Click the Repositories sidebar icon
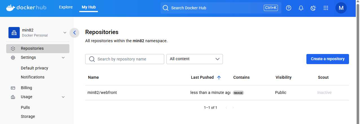Viewport: 360px width, 124px height. click(x=13, y=48)
